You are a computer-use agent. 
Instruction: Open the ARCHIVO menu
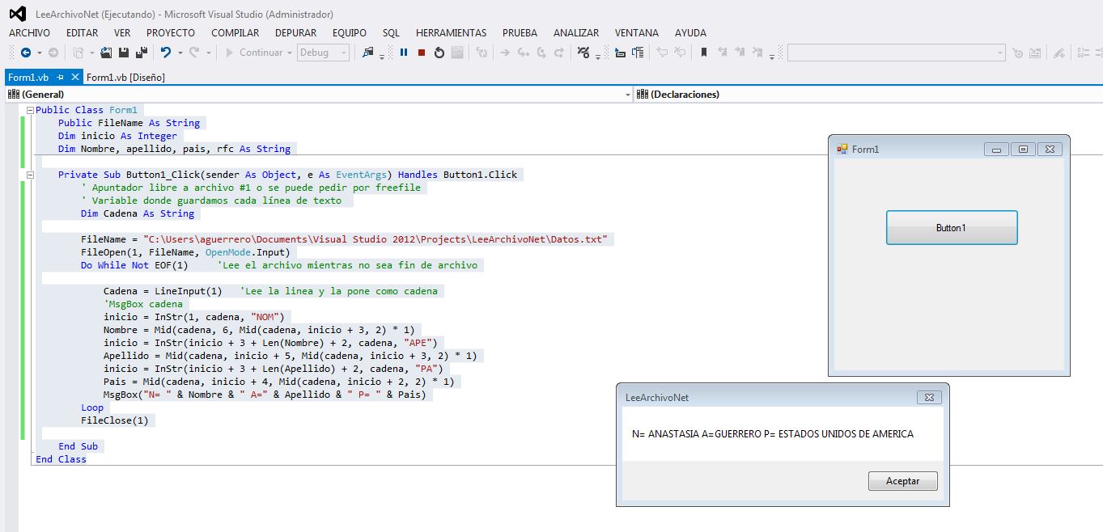(29, 33)
